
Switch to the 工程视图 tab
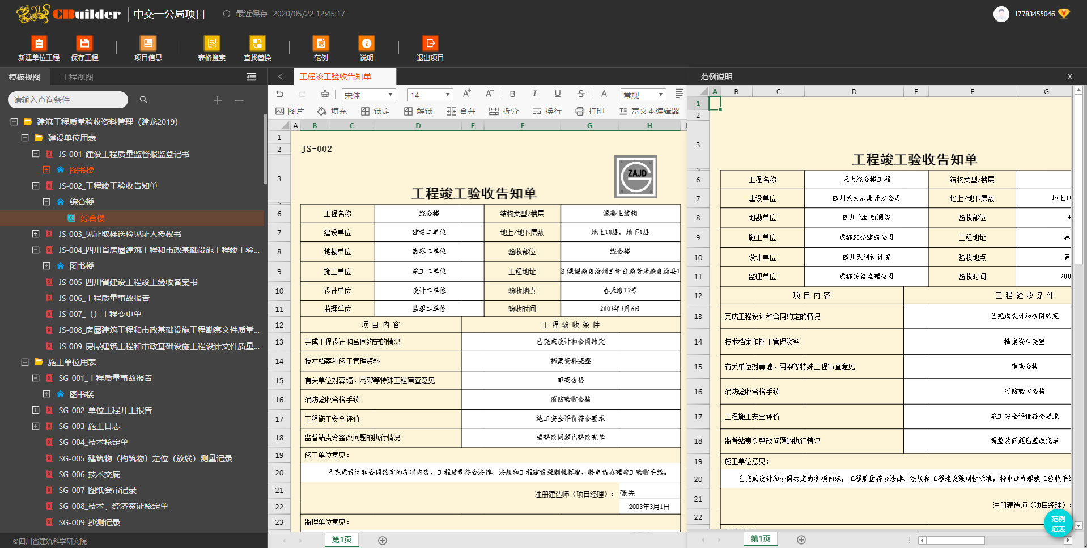[x=77, y=77]
